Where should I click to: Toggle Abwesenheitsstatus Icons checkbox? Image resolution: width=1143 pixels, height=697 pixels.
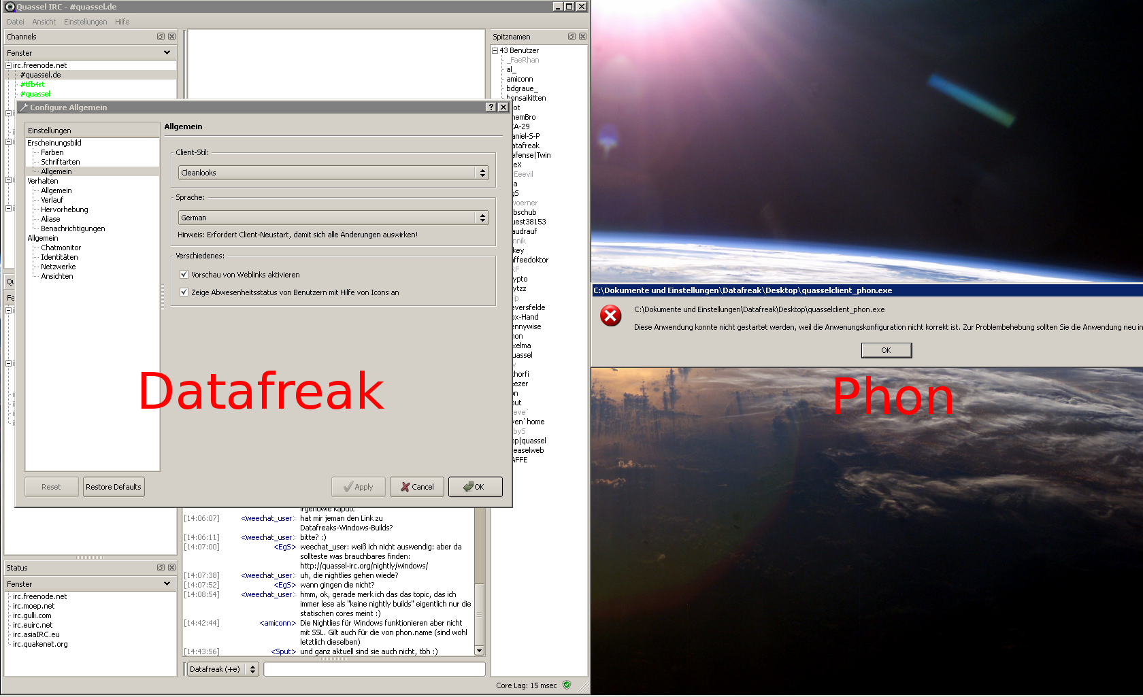184,292
